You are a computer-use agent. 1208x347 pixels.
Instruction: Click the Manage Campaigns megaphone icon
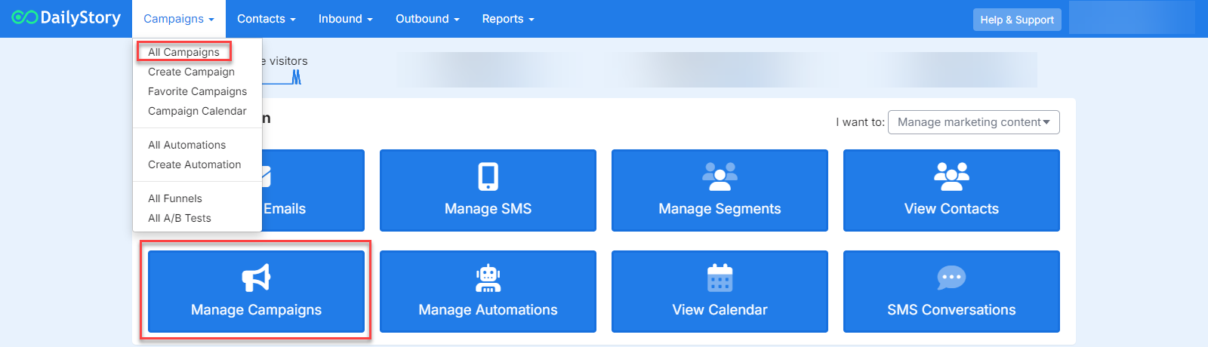click(256, 278)
